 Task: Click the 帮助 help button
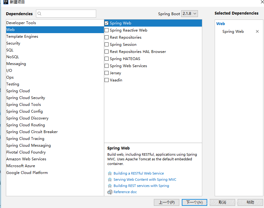(x=250, y=202)
